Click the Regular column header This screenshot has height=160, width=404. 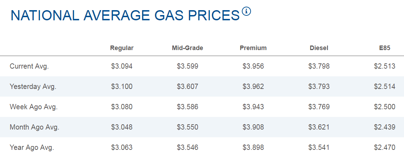[122, 48]
